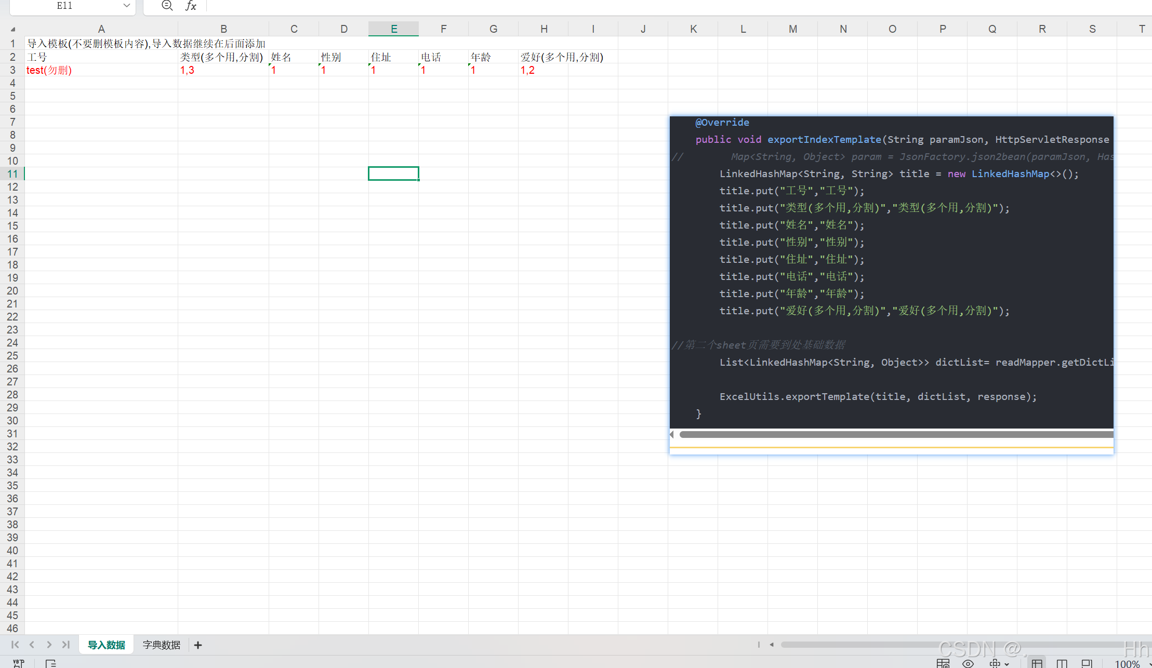
Task: Click the zoom magnifier icon in the formula bar
Action: pos(167,6)
